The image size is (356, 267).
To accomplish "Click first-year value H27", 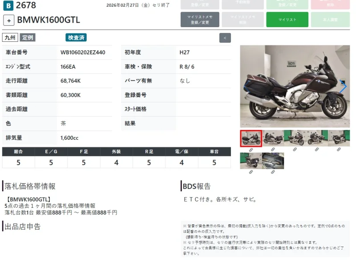I will point(184,53).
